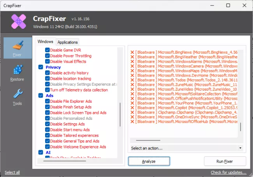Toggle Disable location tracking checkbox
253x177 pixels.
click(47, 79)
